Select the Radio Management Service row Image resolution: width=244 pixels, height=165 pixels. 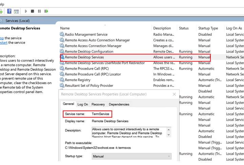pyautogui.click(x=86, y=35)
